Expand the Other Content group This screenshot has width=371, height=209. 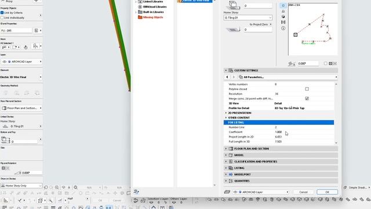(x=225, y=117)
